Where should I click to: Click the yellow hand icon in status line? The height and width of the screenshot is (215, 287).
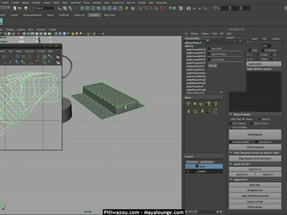[x=127, y=8]
